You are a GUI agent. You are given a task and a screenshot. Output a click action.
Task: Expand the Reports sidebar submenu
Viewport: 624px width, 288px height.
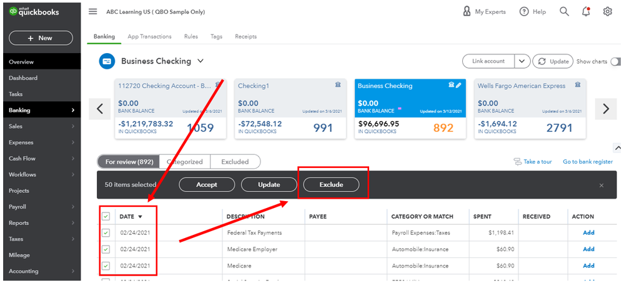click(73, 223)
